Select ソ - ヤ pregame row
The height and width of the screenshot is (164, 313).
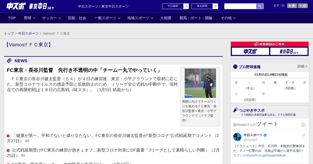pos(250,97)
